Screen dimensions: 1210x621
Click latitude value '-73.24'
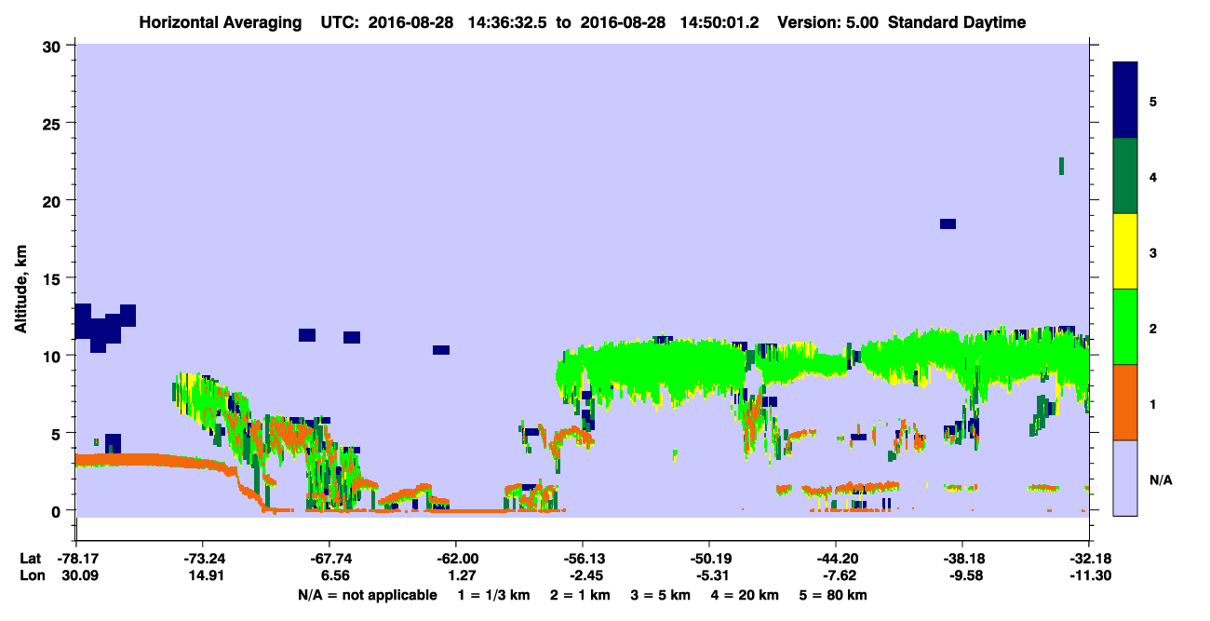pos(203,559)
